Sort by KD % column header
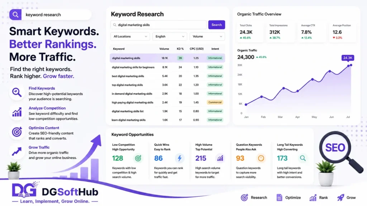 click(x=180, y=49)
